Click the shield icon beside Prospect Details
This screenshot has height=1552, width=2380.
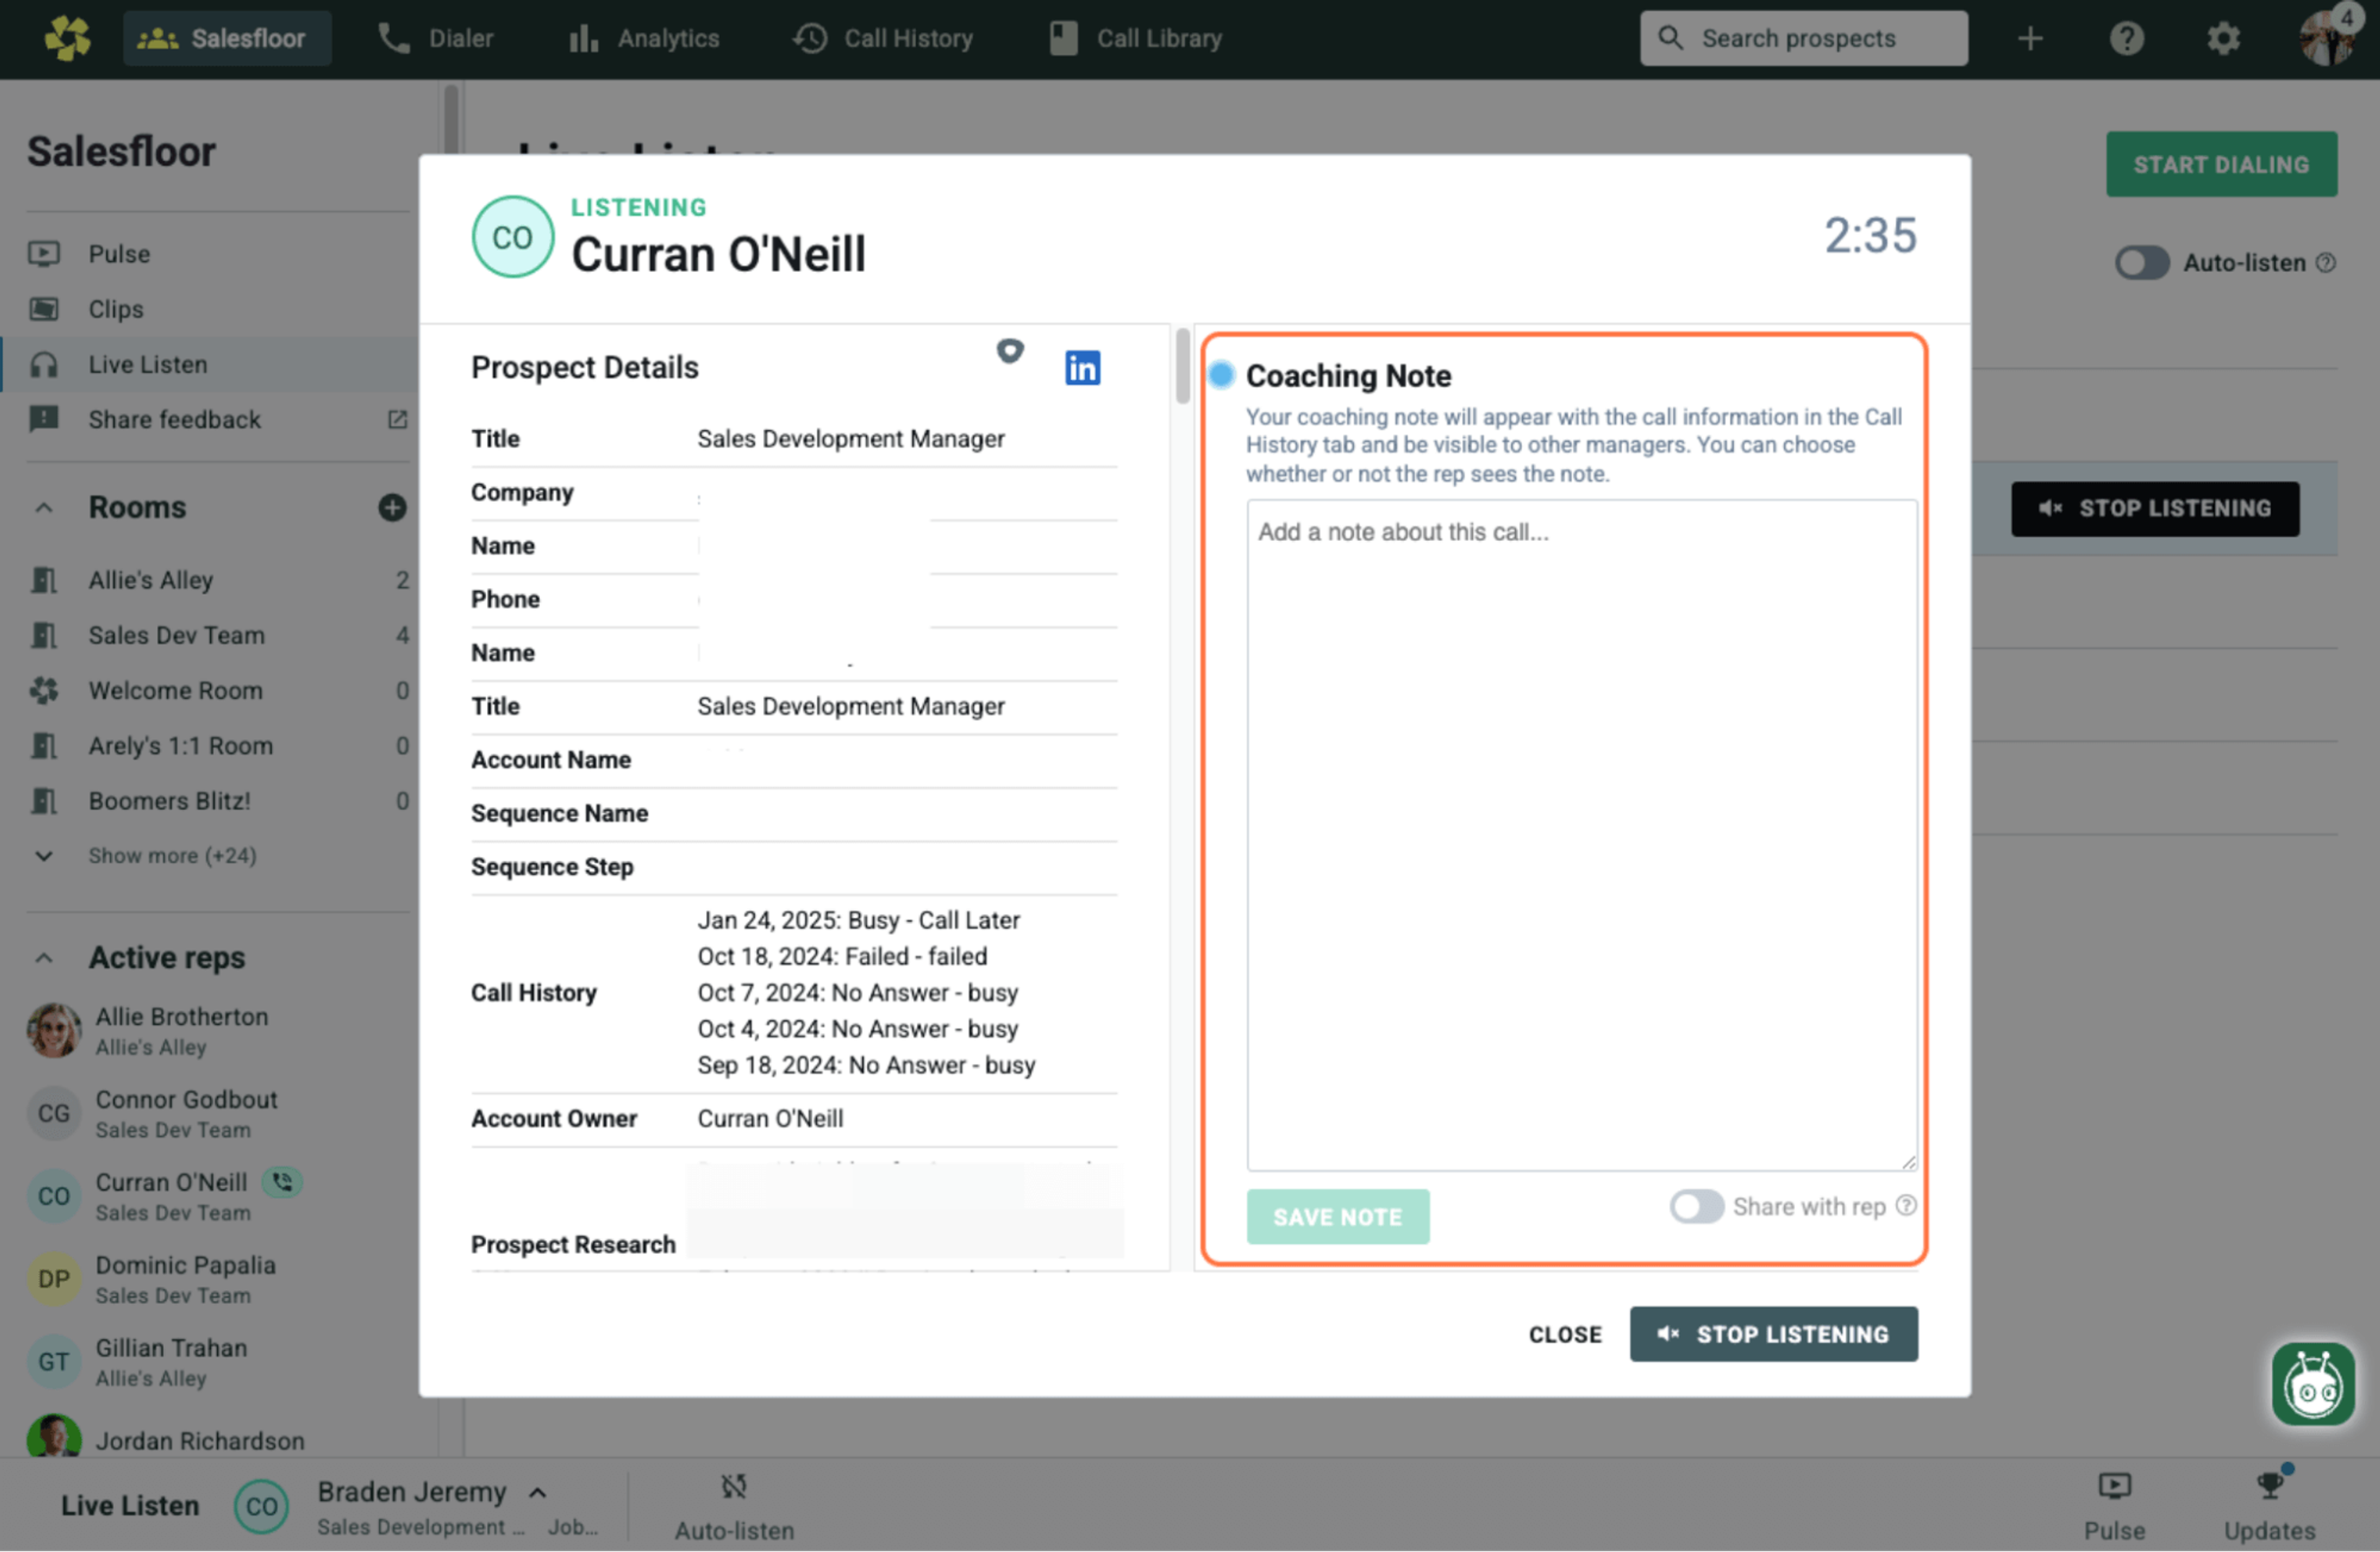pos(1010,351)
